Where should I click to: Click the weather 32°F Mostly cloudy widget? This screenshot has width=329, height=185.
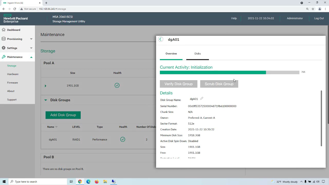(285, 182)
